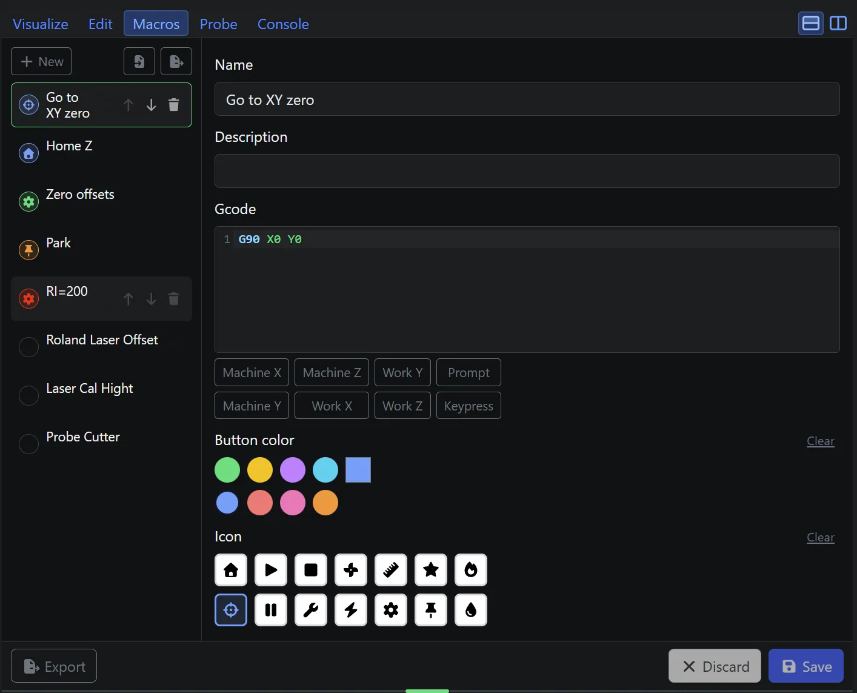857x693 pixels.
Task: Select the wrench icon
Action: pyautogui.click(x=311, y=610)
